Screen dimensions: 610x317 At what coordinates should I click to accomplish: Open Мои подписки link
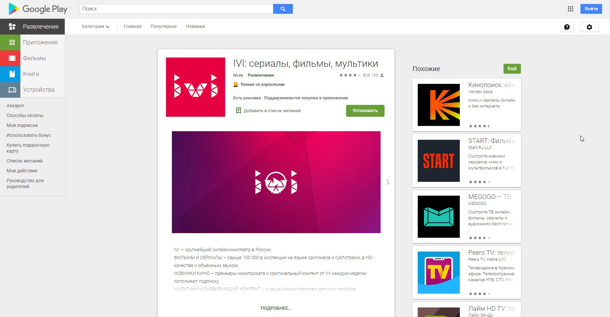(22, 125)
